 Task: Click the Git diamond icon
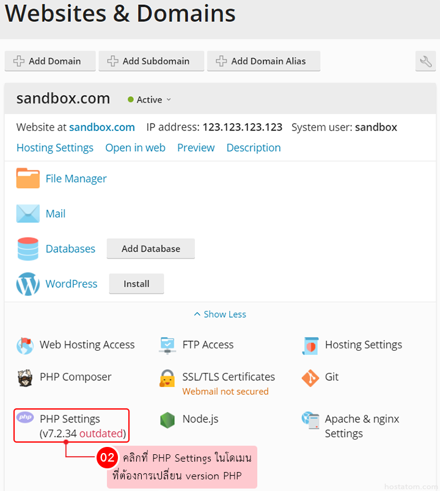310,378
